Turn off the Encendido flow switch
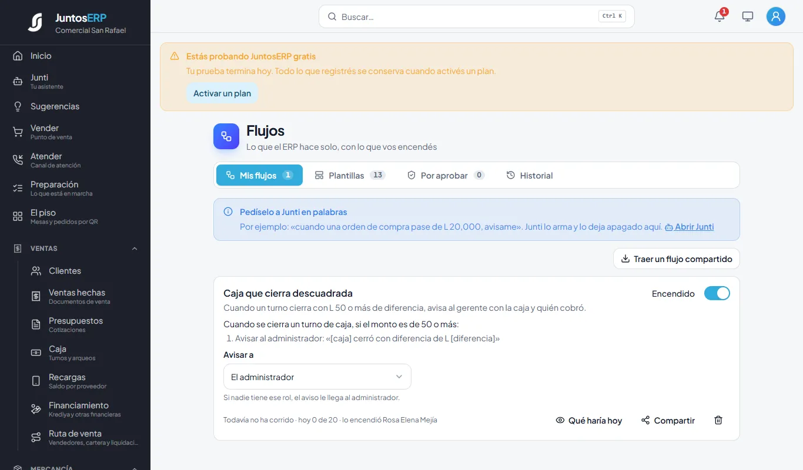This screenshot has width=803, height=470. pyautogui.click(x=717, y=293)
